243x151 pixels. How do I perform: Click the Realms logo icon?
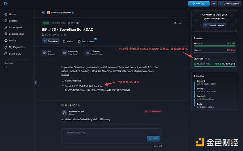click(6, 4)
